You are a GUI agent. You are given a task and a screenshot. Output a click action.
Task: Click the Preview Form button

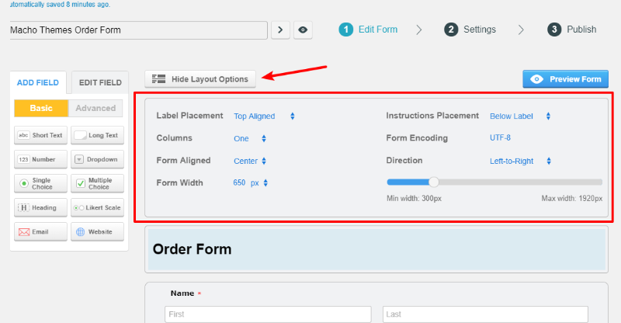click(x=566, y=79)
